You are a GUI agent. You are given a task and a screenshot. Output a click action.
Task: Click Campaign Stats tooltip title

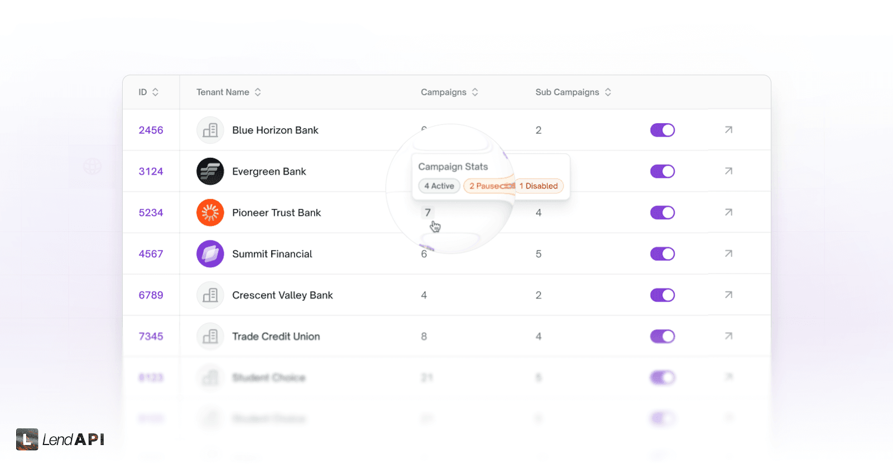[x=453, y=167]
